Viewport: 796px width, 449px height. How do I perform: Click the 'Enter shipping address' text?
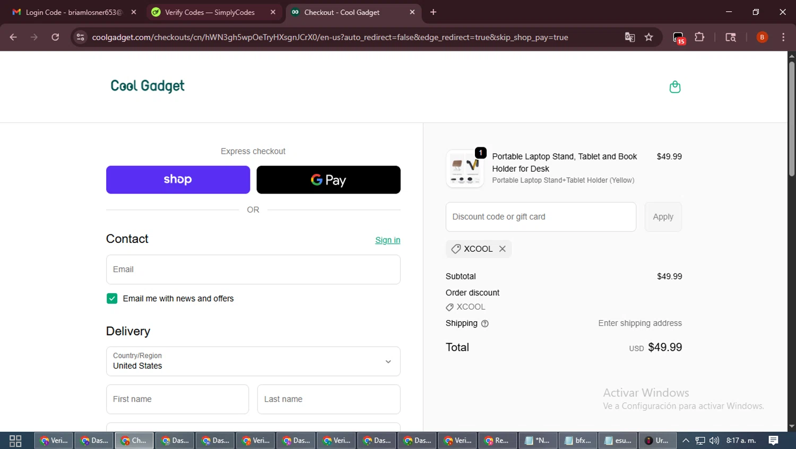coord(640,323)
